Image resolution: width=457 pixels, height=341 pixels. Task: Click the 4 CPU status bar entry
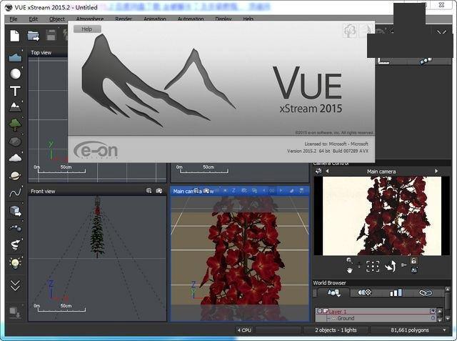(244, 330)
